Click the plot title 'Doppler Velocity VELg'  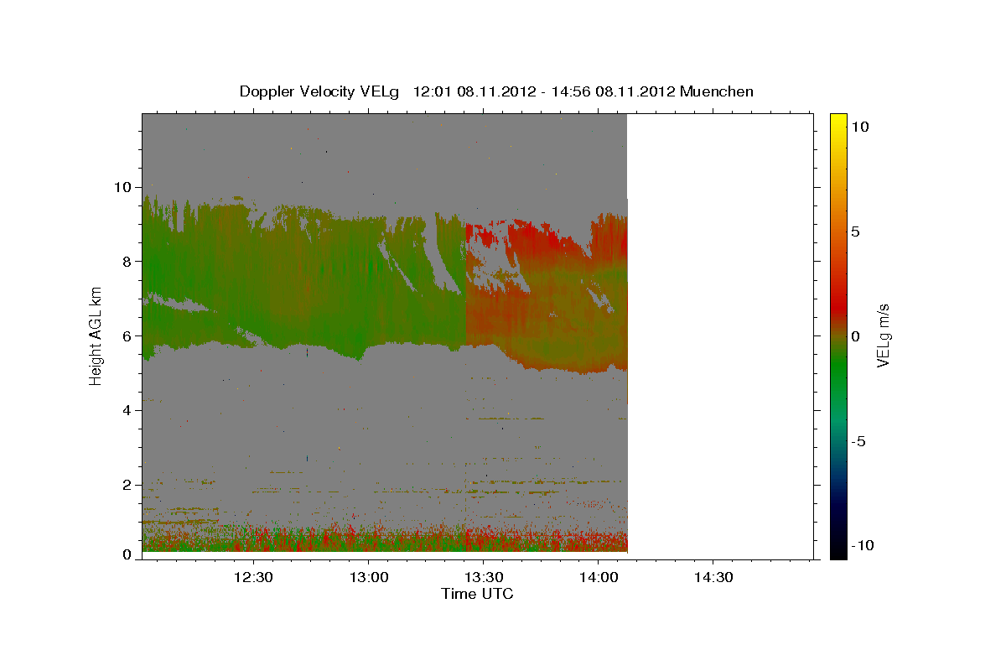(x=321, y=91)
